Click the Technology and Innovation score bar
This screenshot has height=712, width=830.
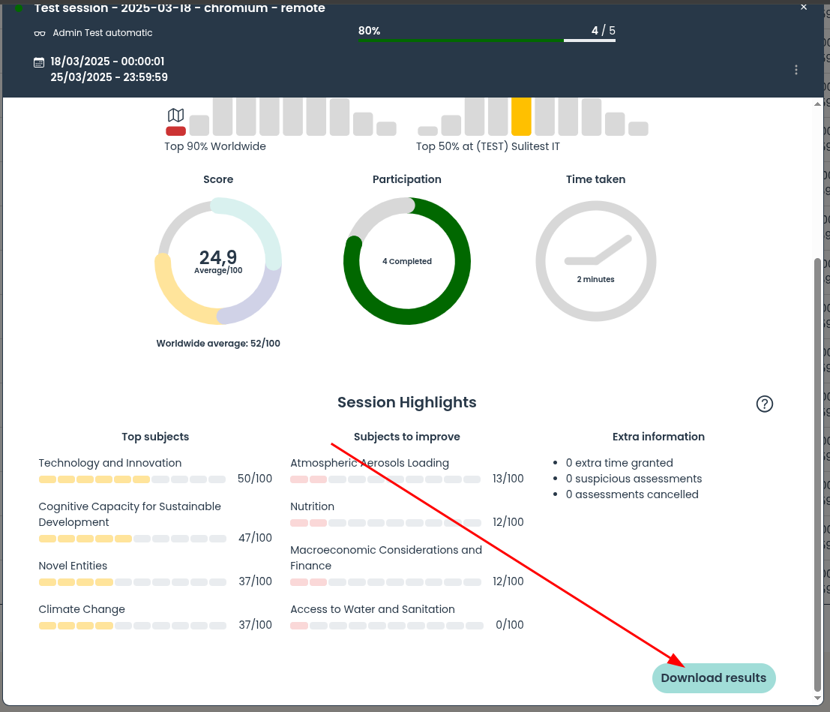tap(132, 479)
